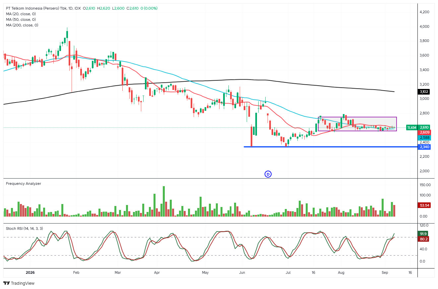Click the 1D interval in the title
The image size is (438, 289).
click(x=70, y=8)
